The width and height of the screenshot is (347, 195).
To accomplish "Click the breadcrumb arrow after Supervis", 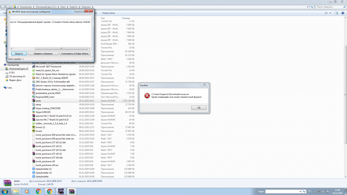I will (79, 7).
